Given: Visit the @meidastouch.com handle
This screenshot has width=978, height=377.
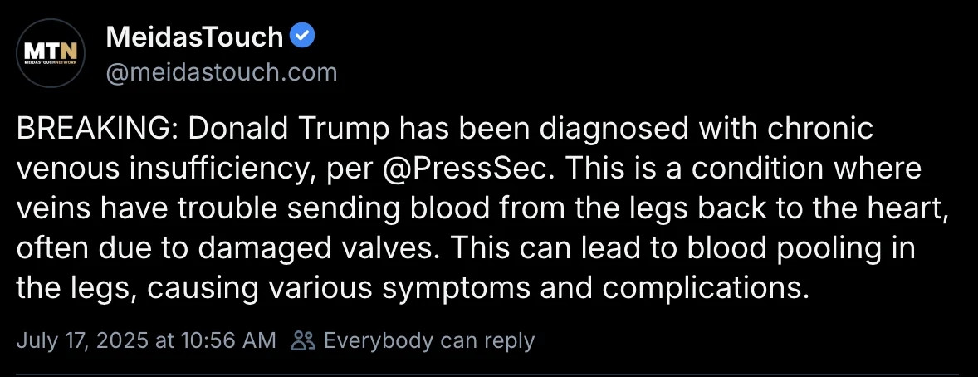Looking at the screenshot, I should point(222,71).
